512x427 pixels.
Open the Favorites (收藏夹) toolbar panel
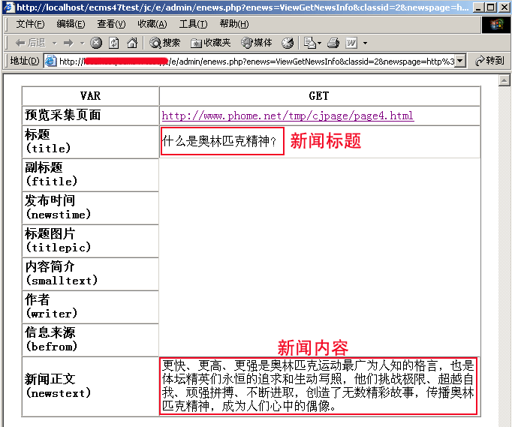point(211,43)
